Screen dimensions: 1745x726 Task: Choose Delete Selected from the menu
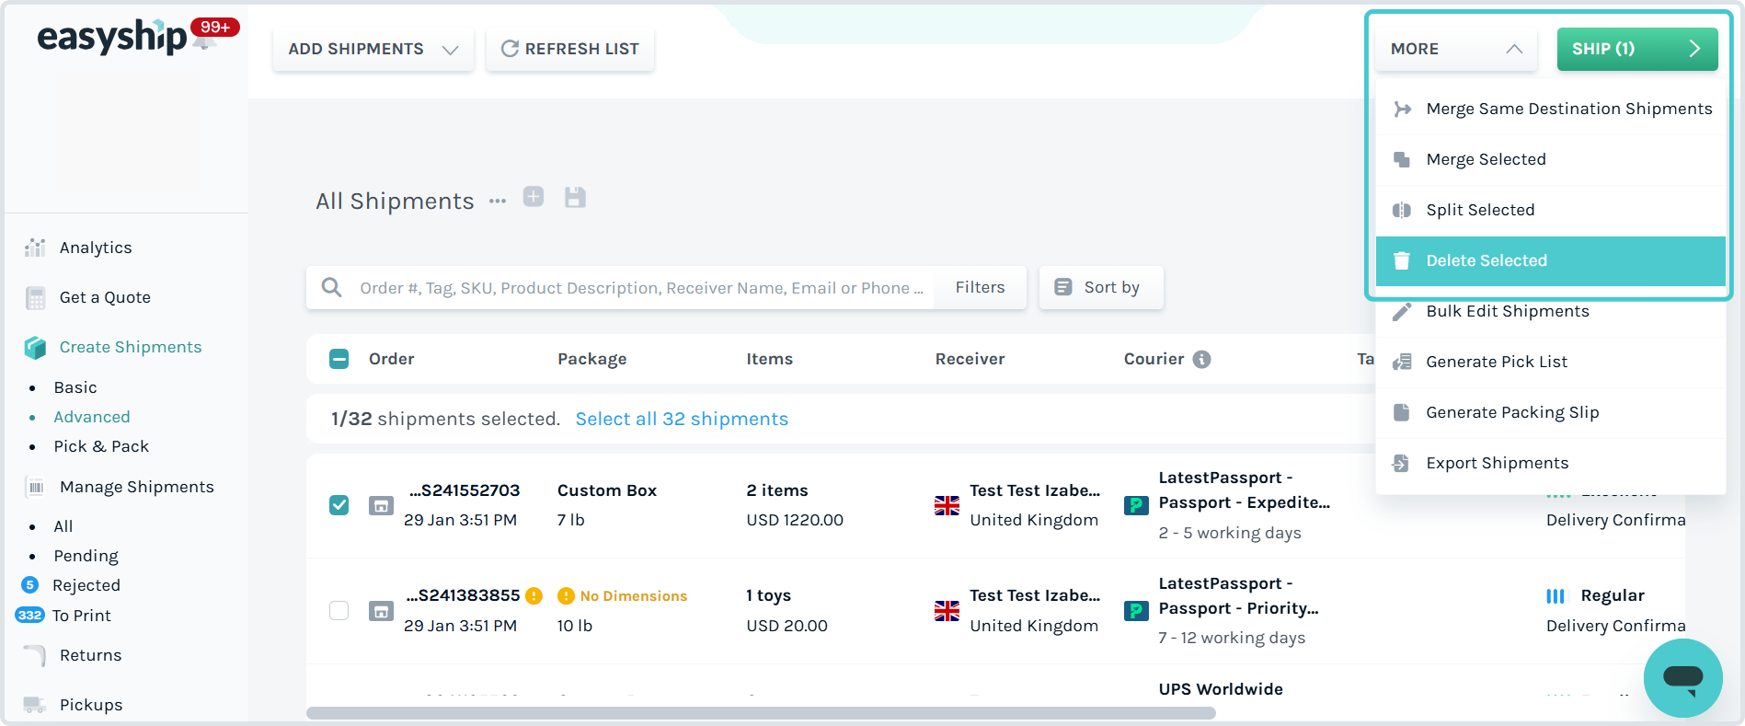(x=1551, y=261)
